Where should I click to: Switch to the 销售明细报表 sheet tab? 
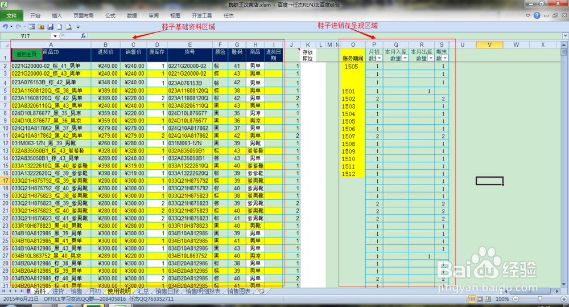pos(203,291)
